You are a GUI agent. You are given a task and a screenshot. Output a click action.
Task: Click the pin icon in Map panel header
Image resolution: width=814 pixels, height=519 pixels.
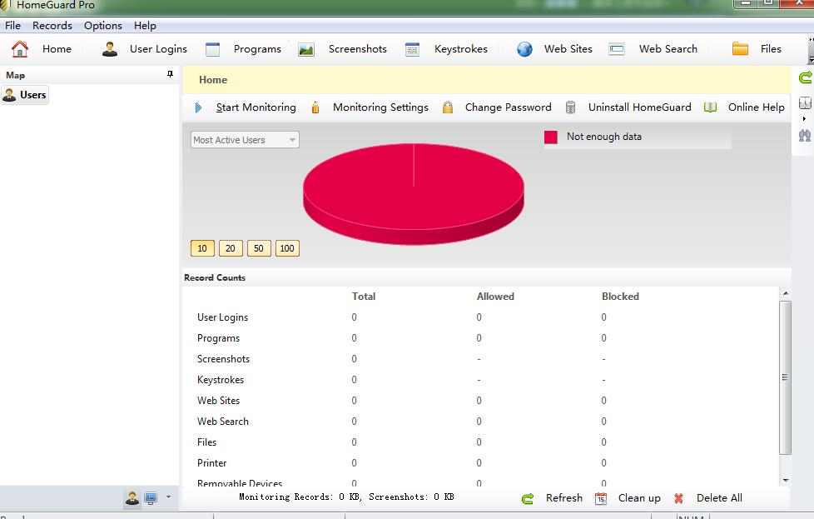[x=170, y=75]
